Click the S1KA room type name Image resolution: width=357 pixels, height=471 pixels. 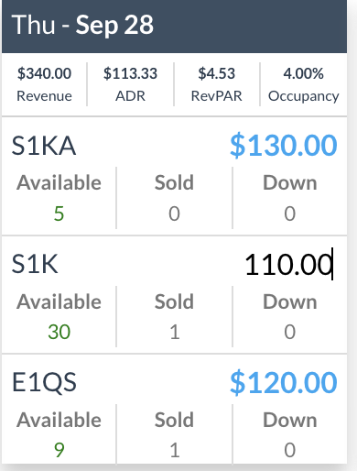tap(44, 146)
